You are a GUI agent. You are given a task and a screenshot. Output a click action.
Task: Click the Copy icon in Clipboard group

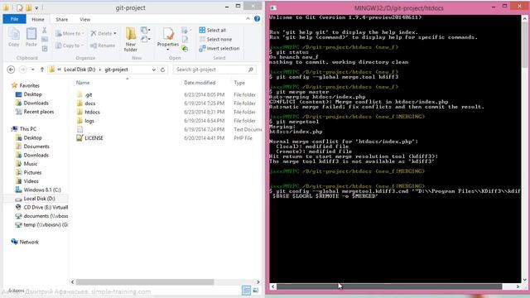[x=14, y=37]
